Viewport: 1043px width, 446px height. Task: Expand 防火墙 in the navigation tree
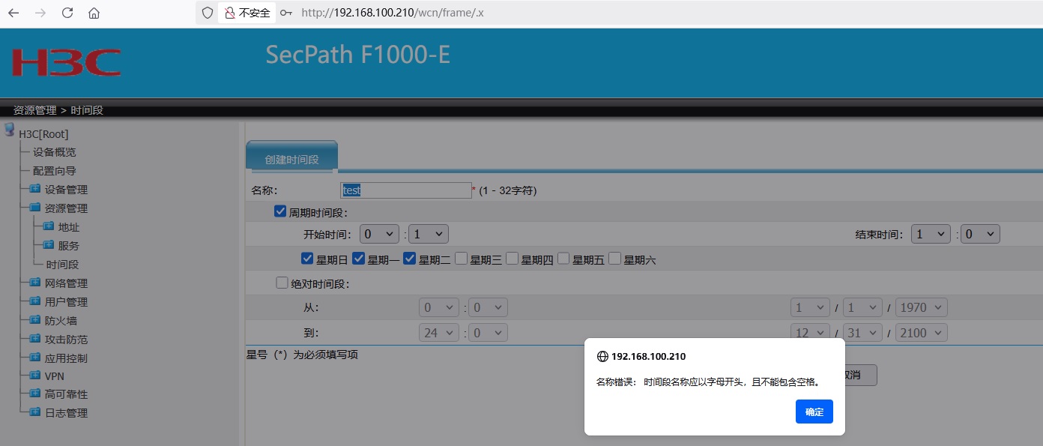point(61,321)
